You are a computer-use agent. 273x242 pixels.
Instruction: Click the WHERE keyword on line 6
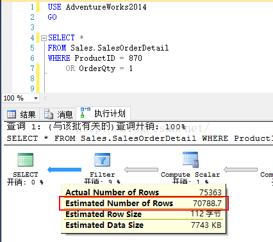pos(59,58)
